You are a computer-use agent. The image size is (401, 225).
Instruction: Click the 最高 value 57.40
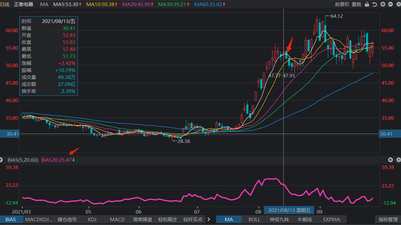[69, 49]
